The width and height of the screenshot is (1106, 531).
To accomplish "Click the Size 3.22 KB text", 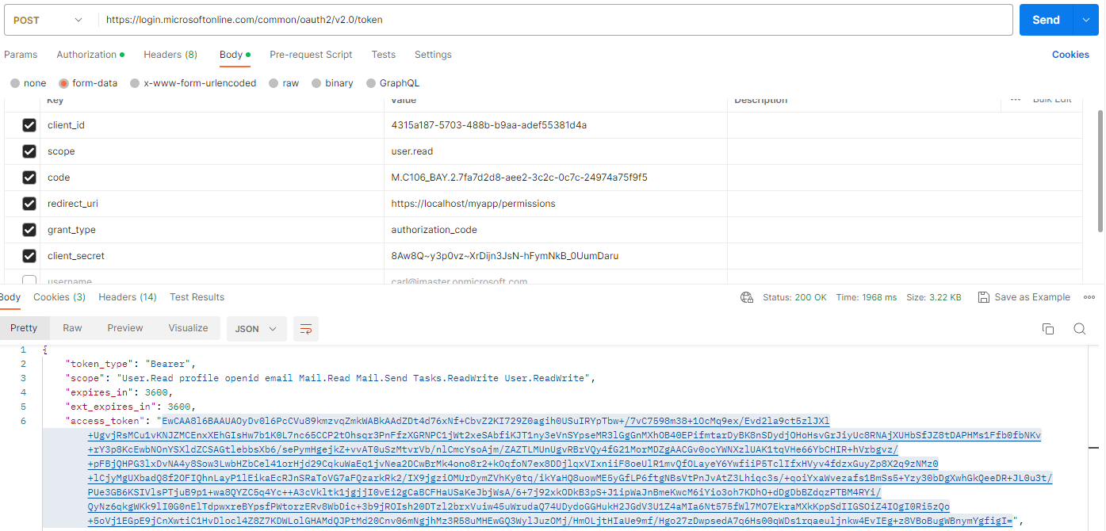I will pyautogui.click(x=934, y=297).
